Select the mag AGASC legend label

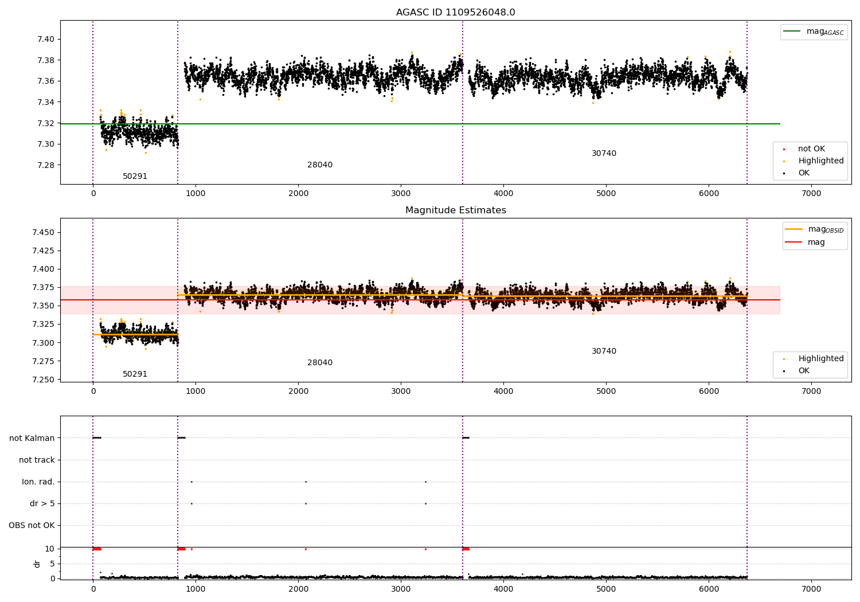825,32
